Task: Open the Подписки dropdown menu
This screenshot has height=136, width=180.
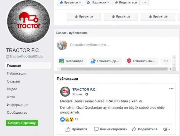Action: [x=98, y=2]
